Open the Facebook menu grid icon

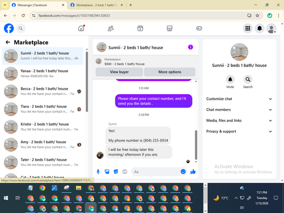(248, 28)
